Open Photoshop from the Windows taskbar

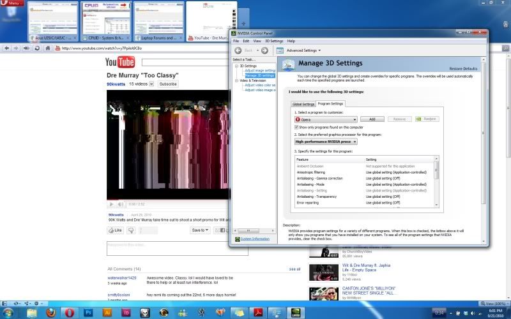[88, 312]
